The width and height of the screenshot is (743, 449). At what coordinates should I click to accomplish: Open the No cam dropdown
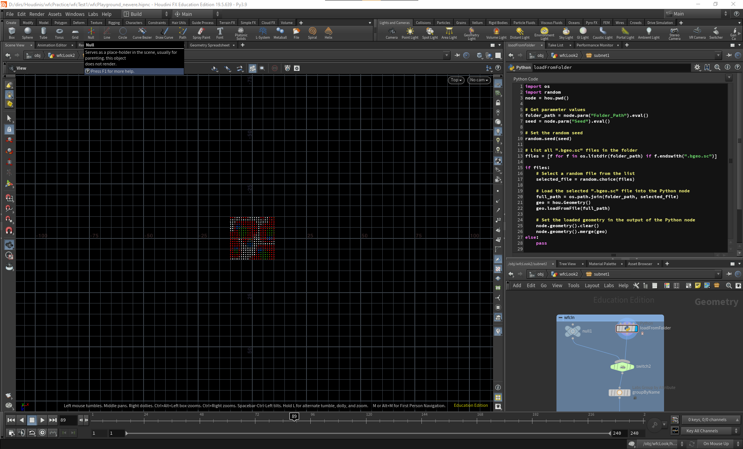click(479, 80)
